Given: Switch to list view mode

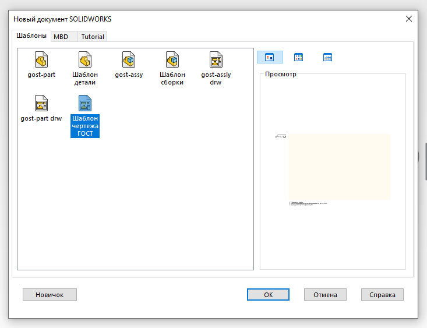Looking at the screenshot, I should 298,57.
